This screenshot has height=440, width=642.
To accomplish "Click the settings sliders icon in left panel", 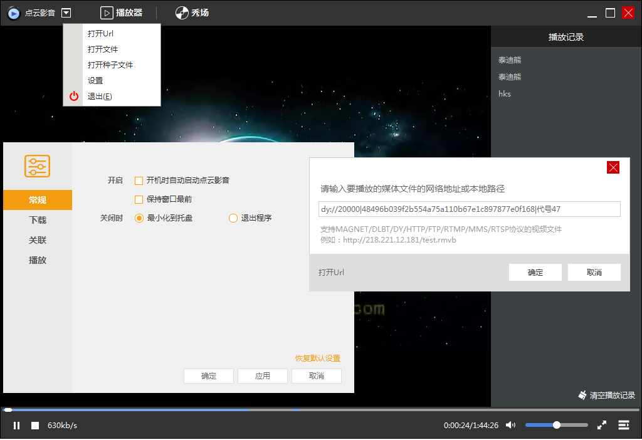I will [x=37, y=166].
